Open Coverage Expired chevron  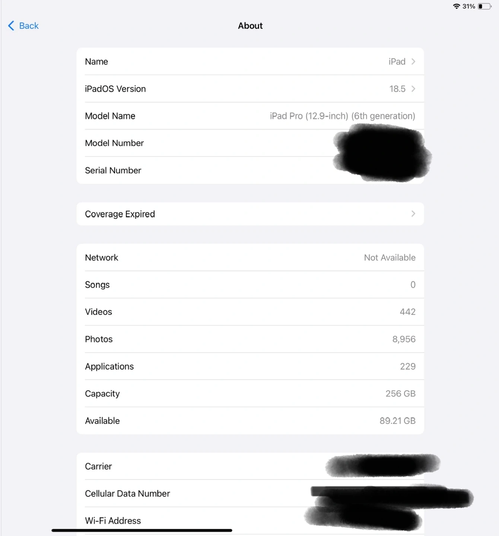(x=413, y=214)
